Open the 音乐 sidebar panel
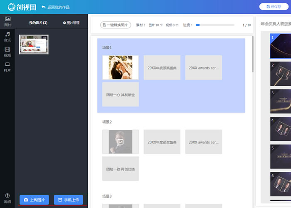 pos(7,37)
